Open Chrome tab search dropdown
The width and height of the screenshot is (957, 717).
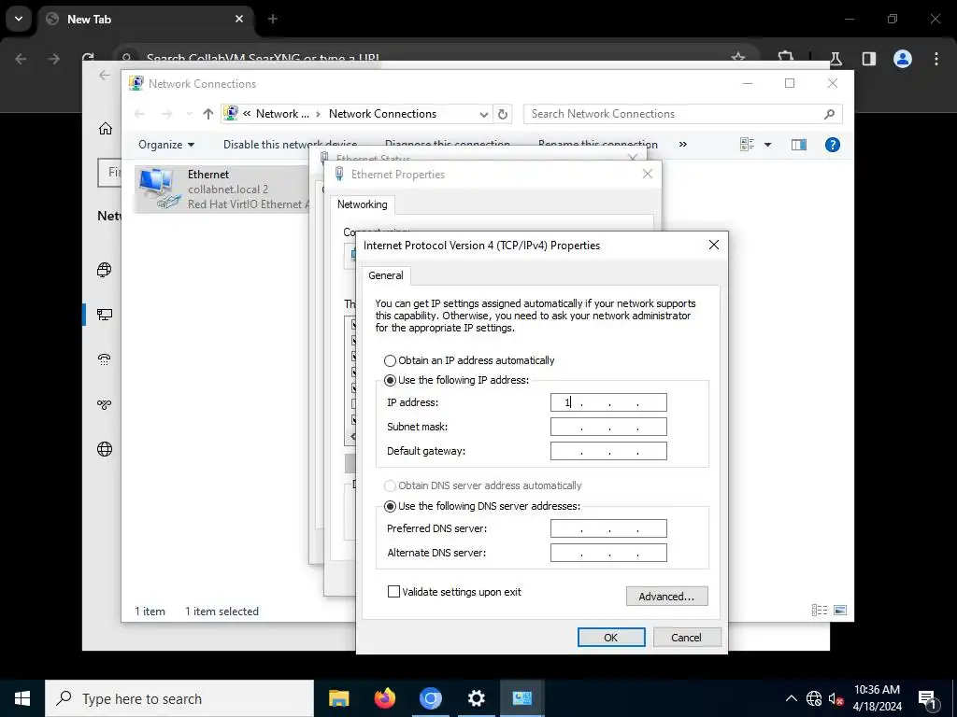point(19,19)
